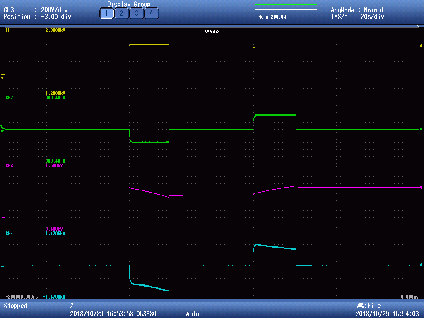Select Display Group 1
The width and height of the screenshot is (424, 318).
pos(106,13)
